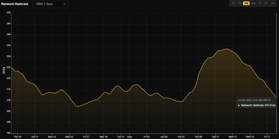Click the EH/s vertical axis label
The width and height of the screenshot is (279, 139).
pos(4,70)
